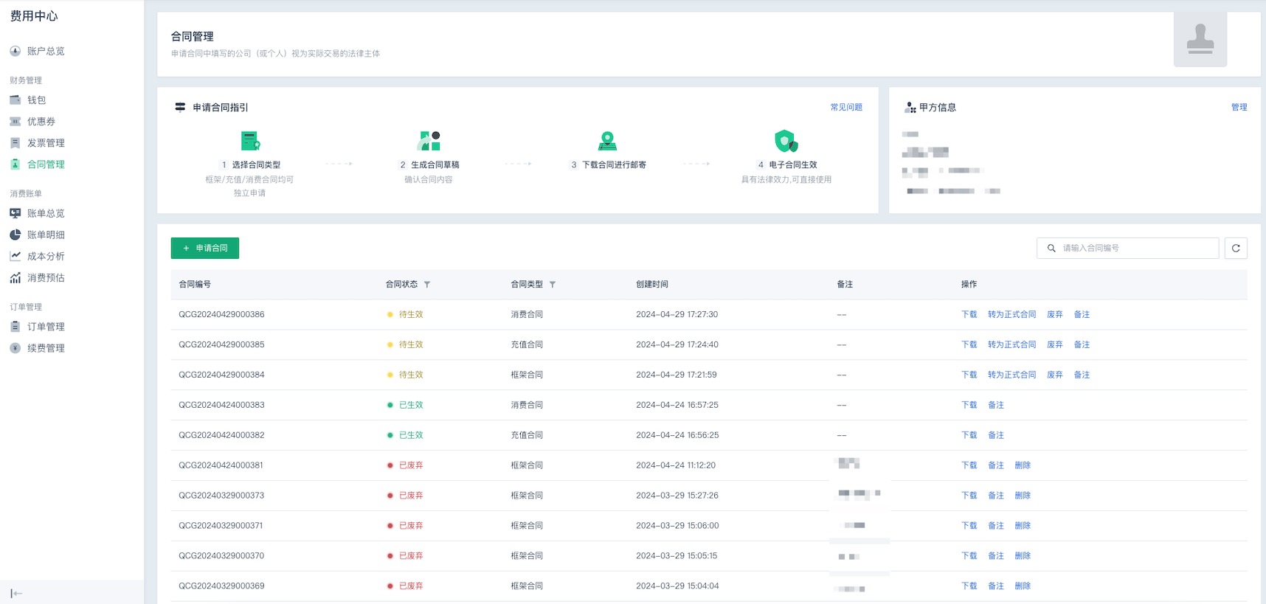Click the 选择合同类型 step icon

coord(250,140)
